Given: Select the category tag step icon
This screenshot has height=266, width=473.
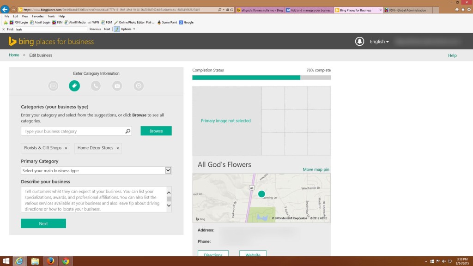Looking at the screenshot, I should point(74,85).
